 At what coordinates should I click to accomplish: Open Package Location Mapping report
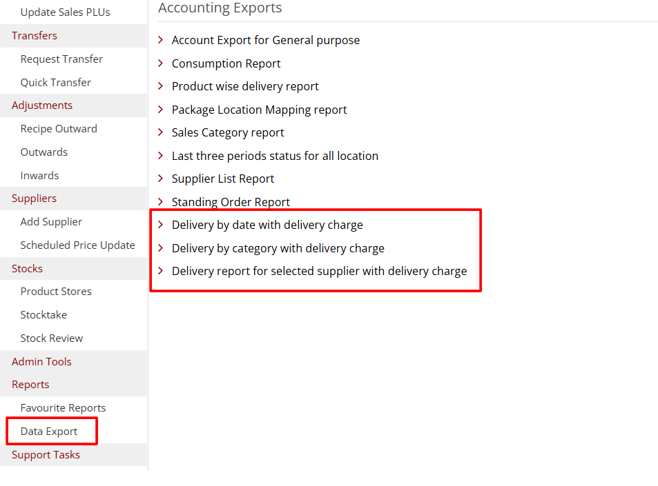pos(259,110)
